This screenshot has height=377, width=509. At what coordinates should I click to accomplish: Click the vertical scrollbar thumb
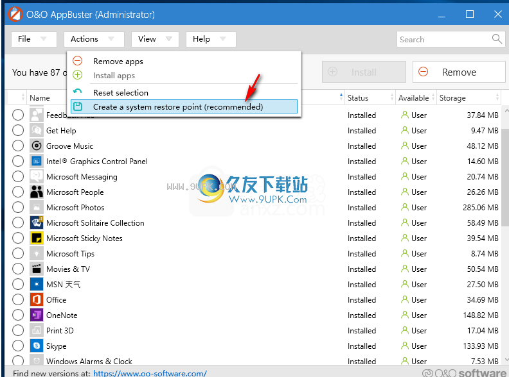pos(505,177)
